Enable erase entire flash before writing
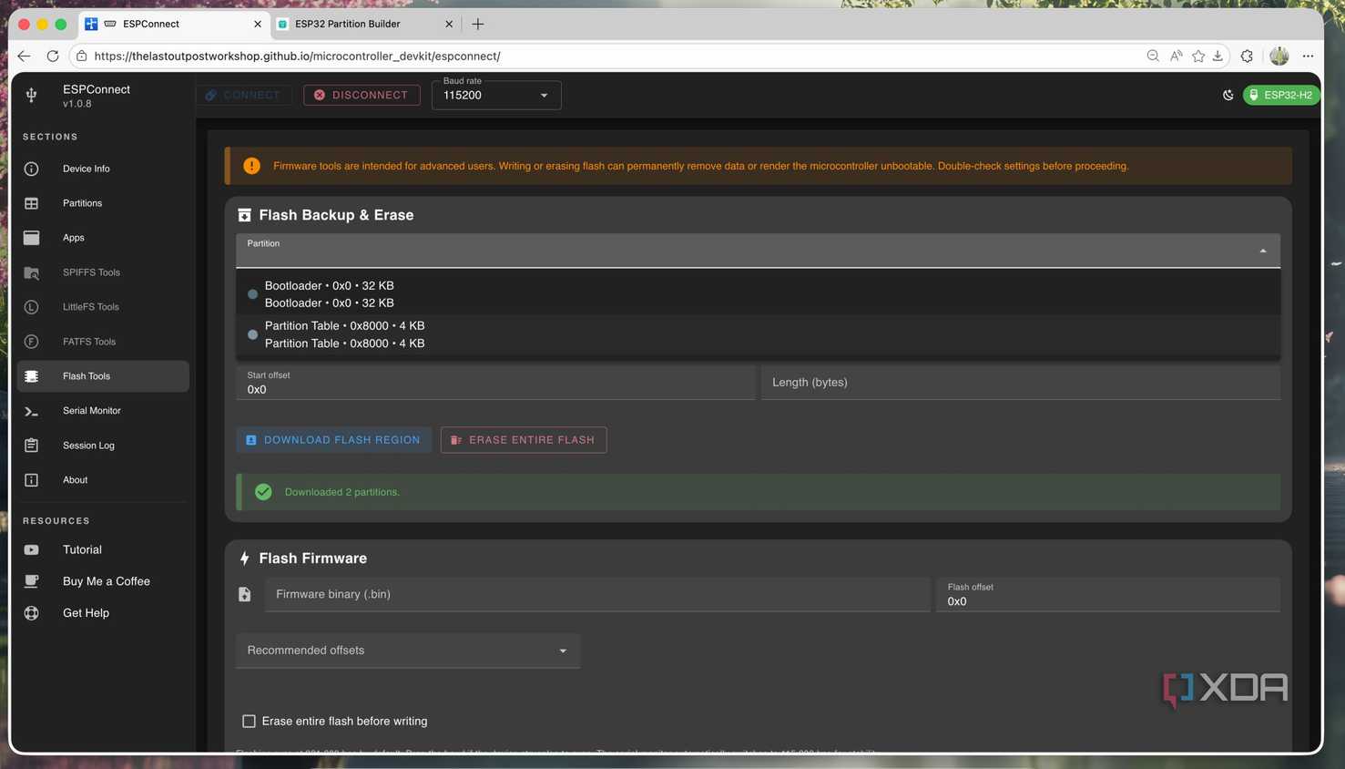 [249, 722]
